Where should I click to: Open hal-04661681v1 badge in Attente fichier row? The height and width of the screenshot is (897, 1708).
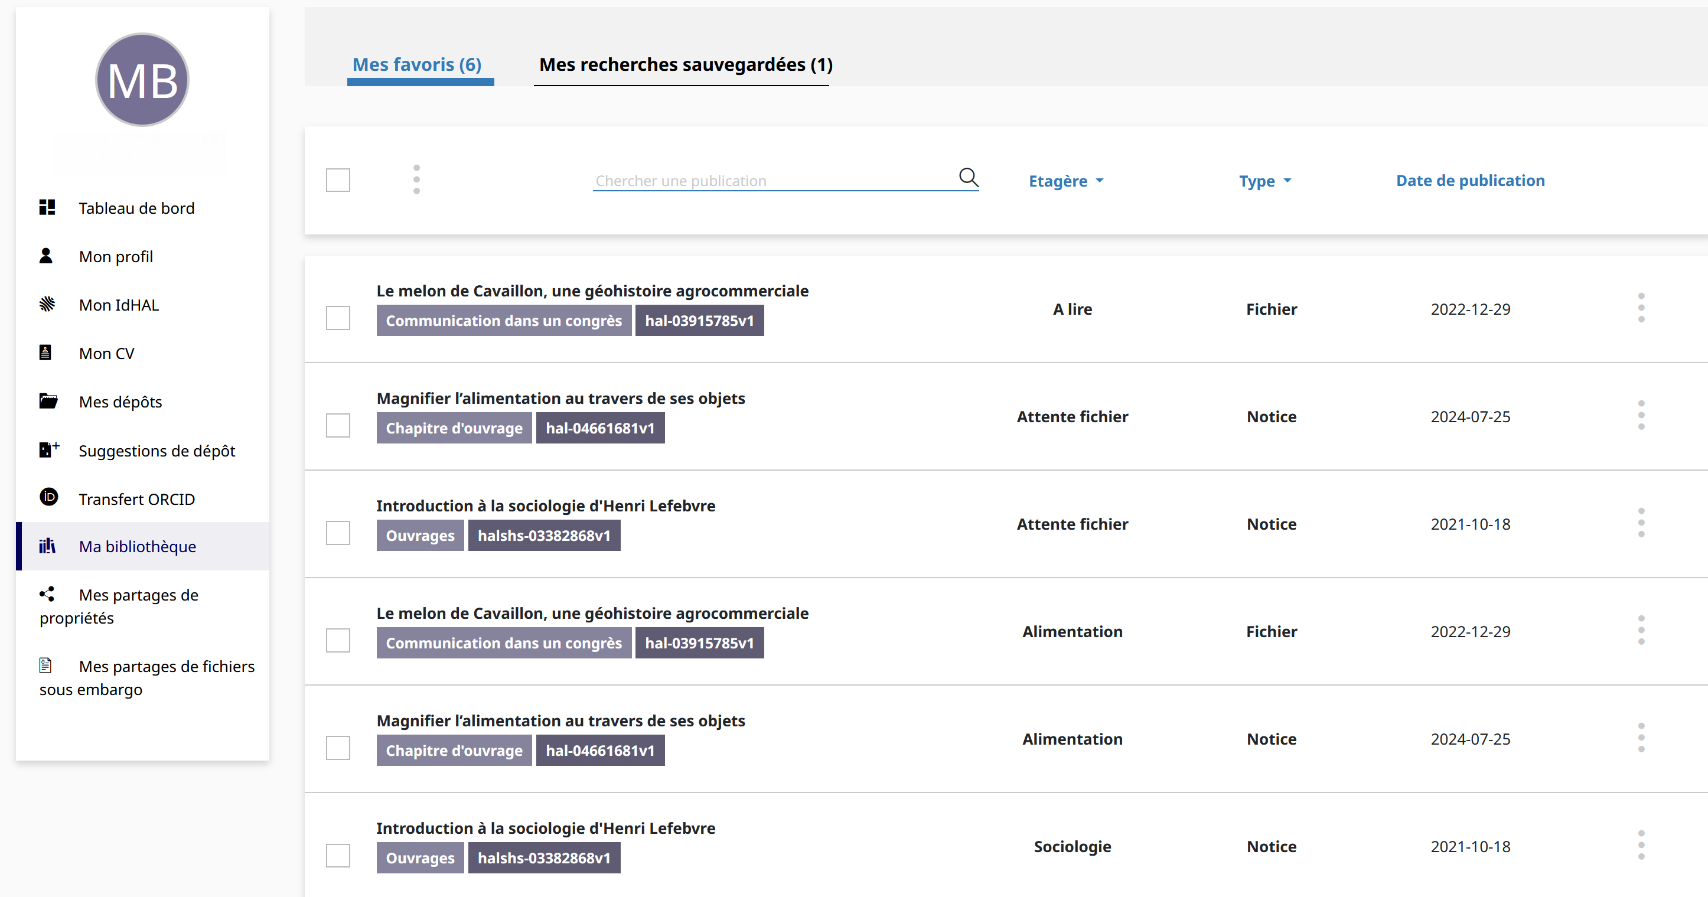[x=599, y=428]
